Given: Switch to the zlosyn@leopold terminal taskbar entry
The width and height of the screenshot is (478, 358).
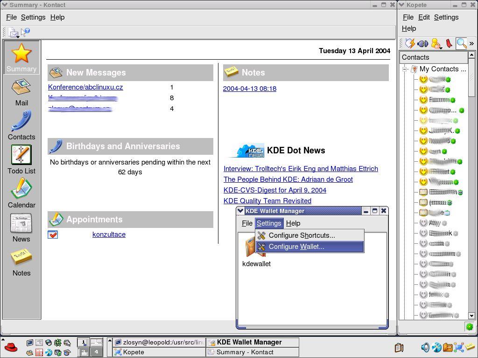Looking at the screenshot, I should (160, 343).
